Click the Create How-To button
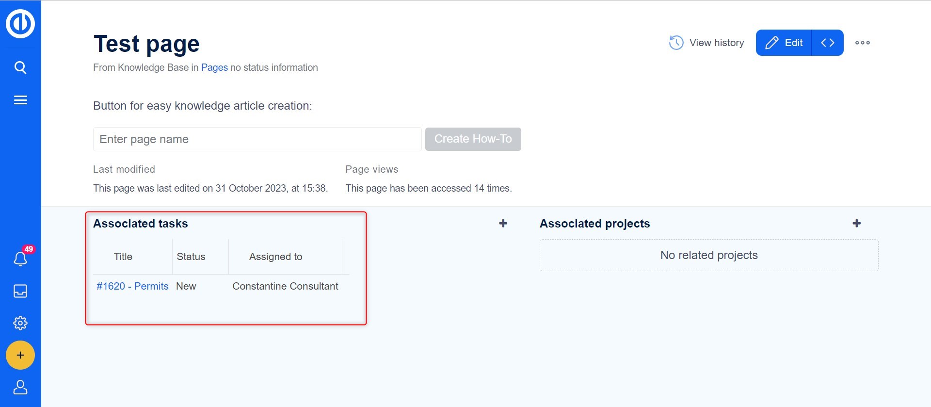 coord(473,139)
